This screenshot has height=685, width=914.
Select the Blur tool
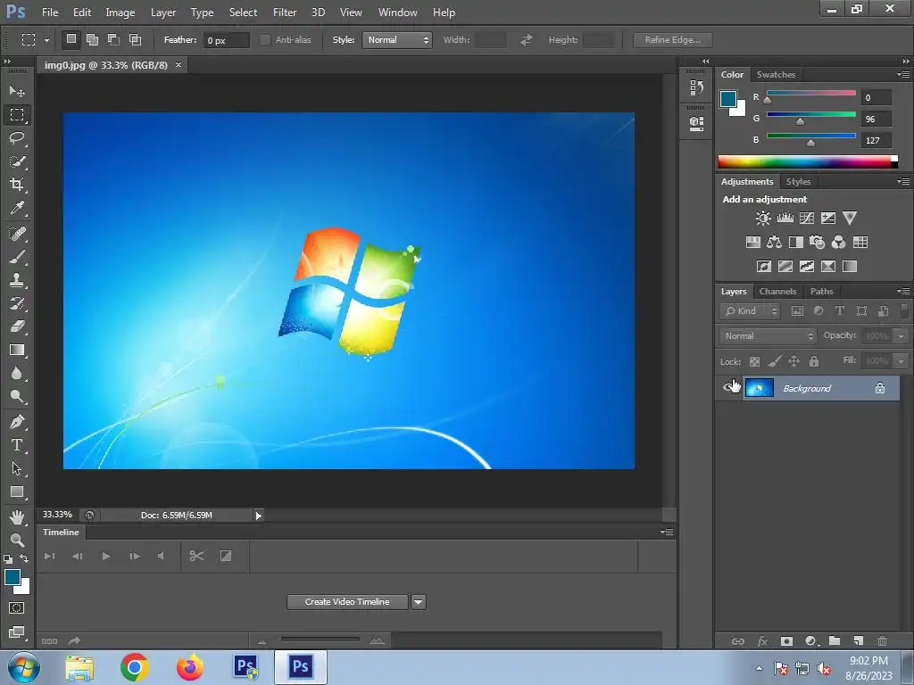click(x=17, y=374)
